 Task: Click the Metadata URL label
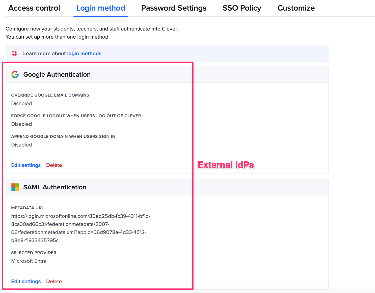(x=28, y=208)
